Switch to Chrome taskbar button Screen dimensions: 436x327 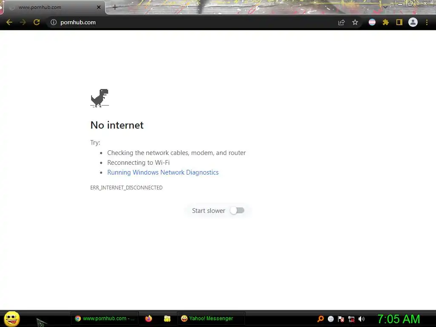tap(105, 318)
